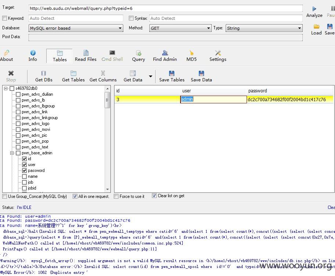Viewport: 335px width, 276px height.
Task: Select the id cell with value 3
Action: [x=148, y=99]
